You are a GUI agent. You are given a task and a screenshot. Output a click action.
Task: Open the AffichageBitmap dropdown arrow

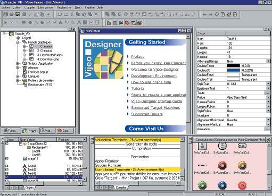click(268, 61)
